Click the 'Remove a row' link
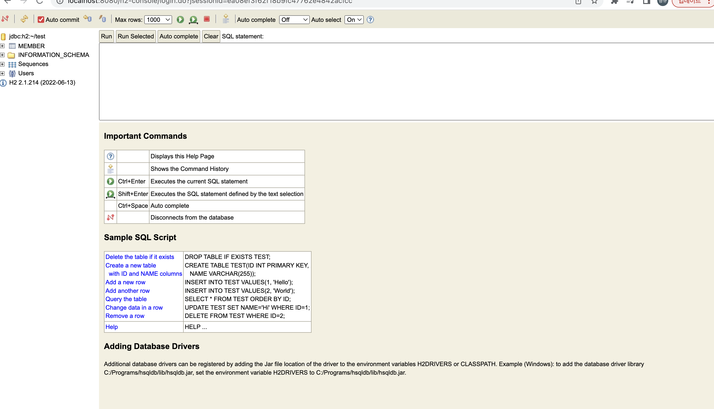This screenshot has width=714, height=409. (125, 316)
